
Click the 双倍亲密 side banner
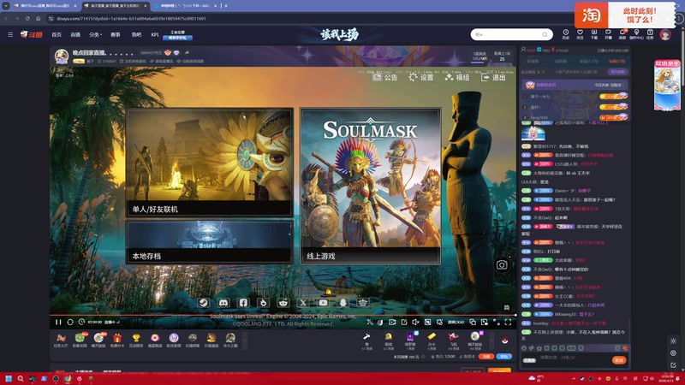[667, 85]
